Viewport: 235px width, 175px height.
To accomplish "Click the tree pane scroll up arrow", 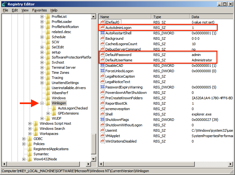I will click(94, 17).
